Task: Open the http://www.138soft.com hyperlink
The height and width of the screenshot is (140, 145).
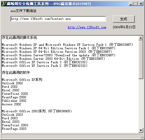Action: pos(87,27)
